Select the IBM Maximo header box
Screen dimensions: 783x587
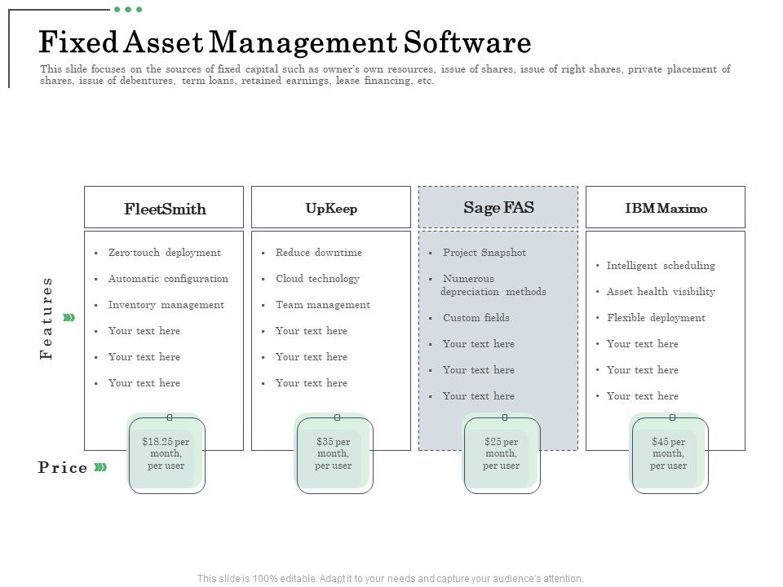[666, 207]
